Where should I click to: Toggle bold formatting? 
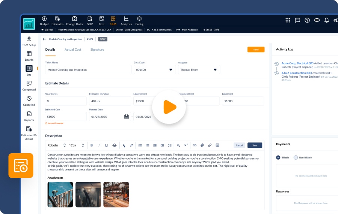(x=91, y=145)
